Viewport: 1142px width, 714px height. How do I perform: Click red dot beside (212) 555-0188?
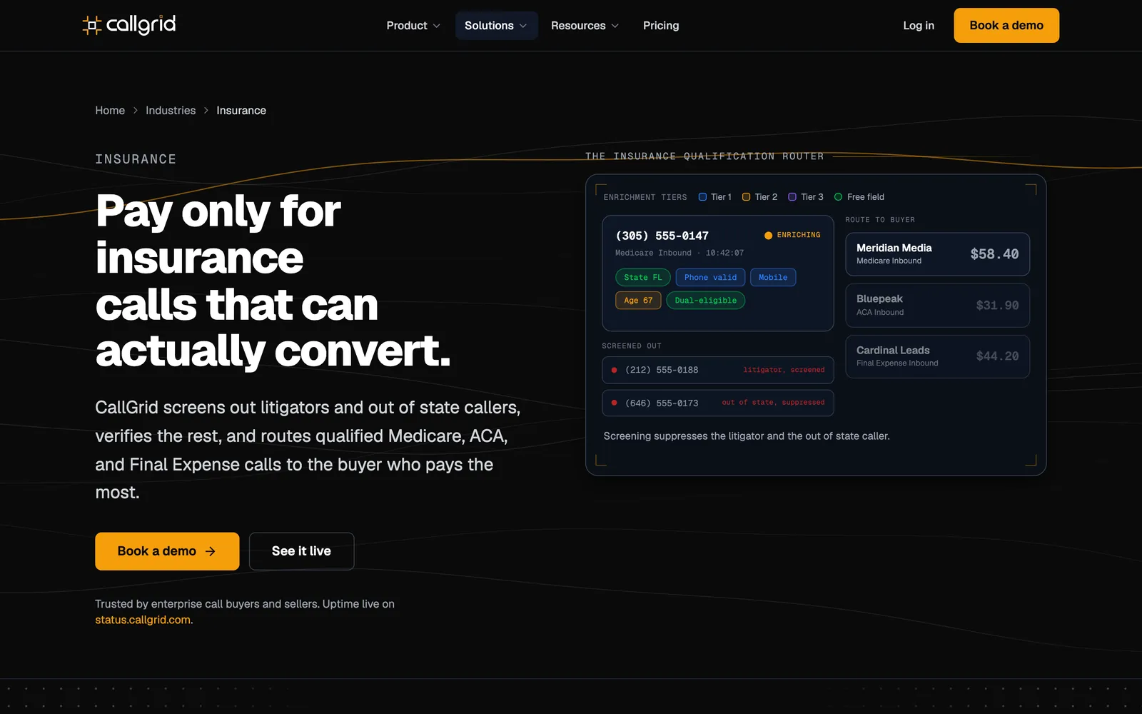pos(614,370)
